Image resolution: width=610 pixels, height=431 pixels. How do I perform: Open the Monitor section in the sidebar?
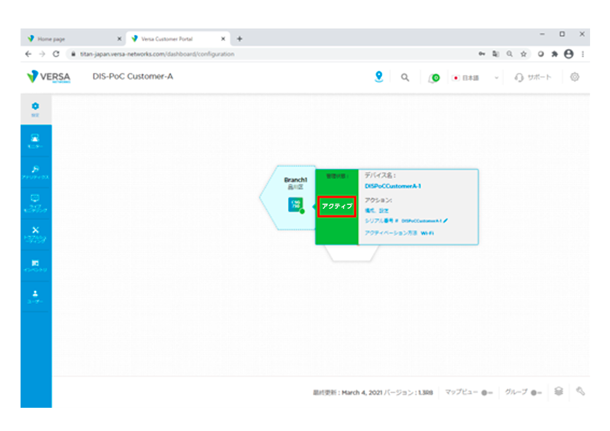[36, 141]
